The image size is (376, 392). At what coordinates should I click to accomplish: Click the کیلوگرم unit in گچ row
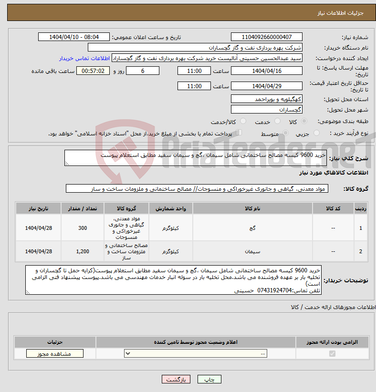[x=171, y=228]
